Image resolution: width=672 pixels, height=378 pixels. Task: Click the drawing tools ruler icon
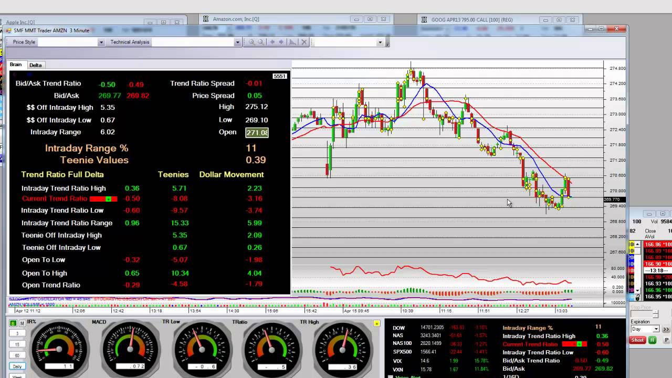[292, 42]
